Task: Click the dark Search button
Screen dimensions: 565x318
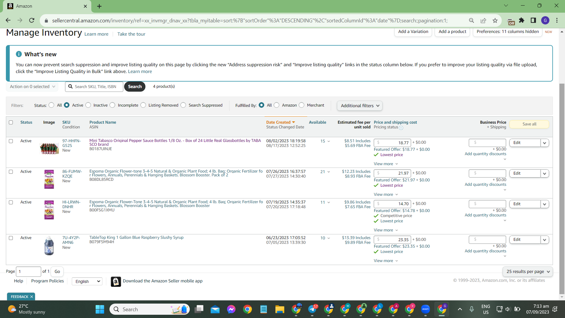Action: pyautogui.click(x=135, y=87)
